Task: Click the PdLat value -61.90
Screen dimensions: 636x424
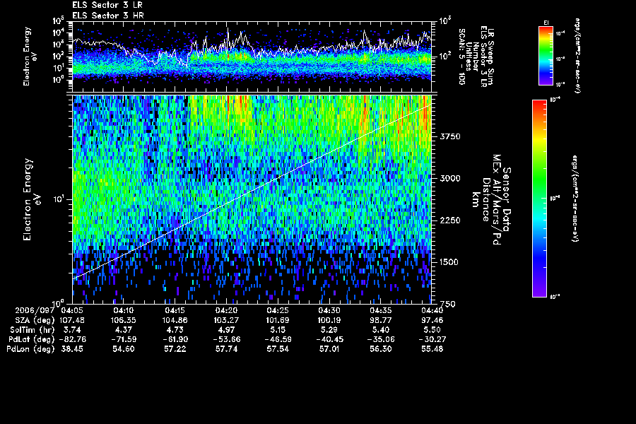Action: click(x=175, y=339)
